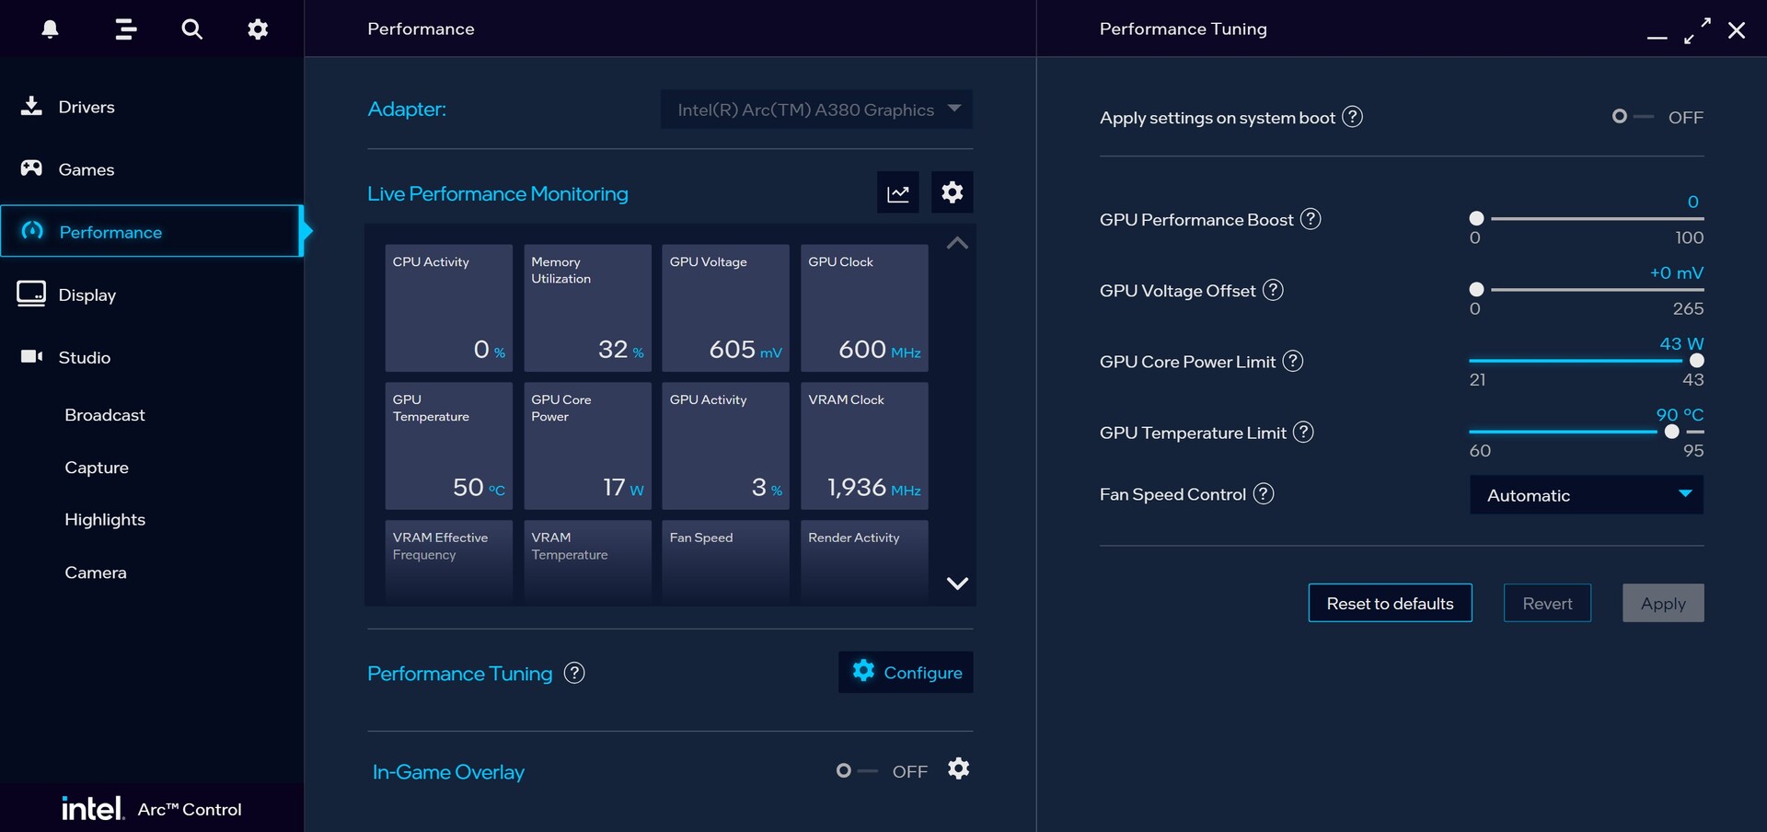Click the In-Game Overlay settings gear
The image size is (1767, 832).
pos(958,768)
